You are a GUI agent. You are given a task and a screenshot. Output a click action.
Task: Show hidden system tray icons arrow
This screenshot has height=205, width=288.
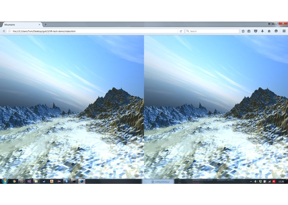pos(251,181)
